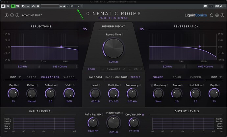Enable the EQ section power dot
This screenshot has height=137, width=227.
pos(130,69)
